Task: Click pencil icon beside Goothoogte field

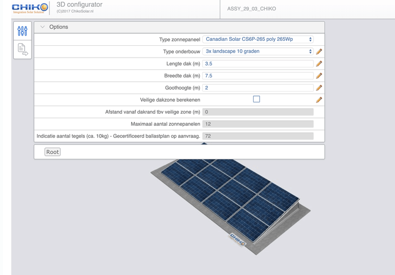Action: [319, 88]
